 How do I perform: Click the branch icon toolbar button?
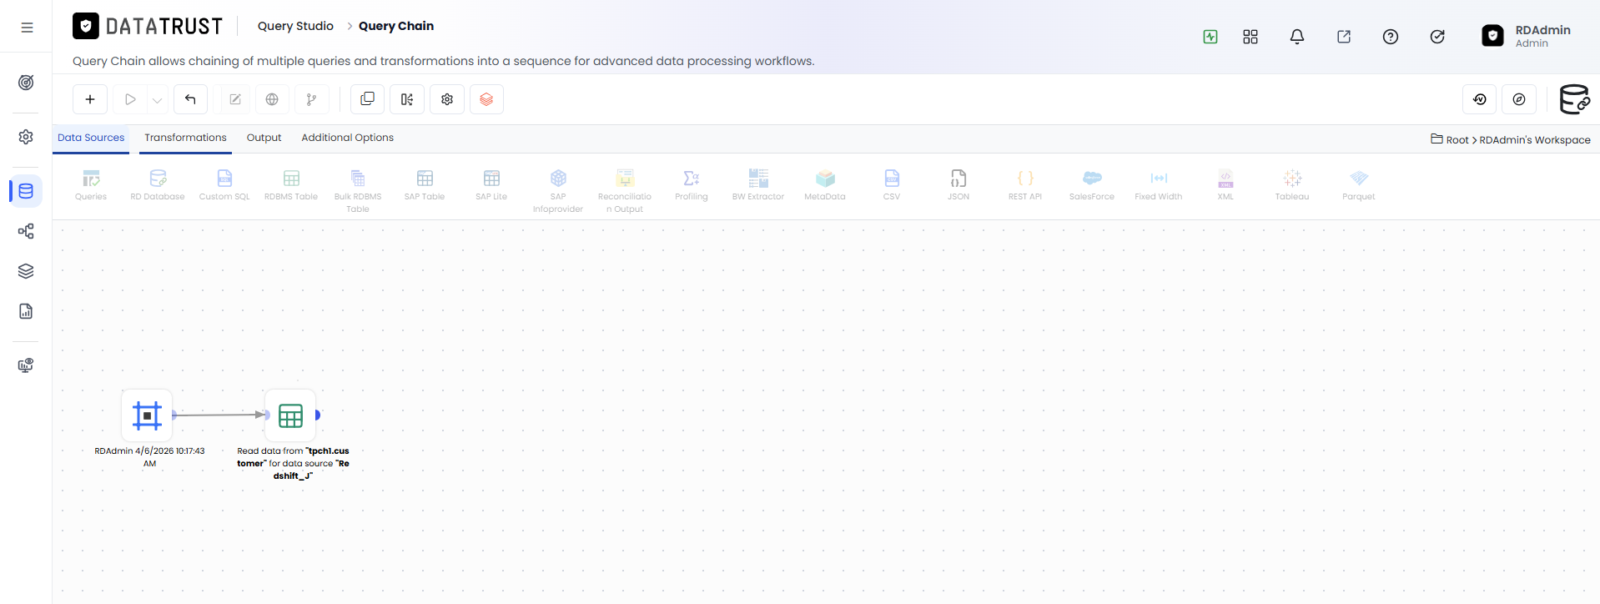[311, 99]
